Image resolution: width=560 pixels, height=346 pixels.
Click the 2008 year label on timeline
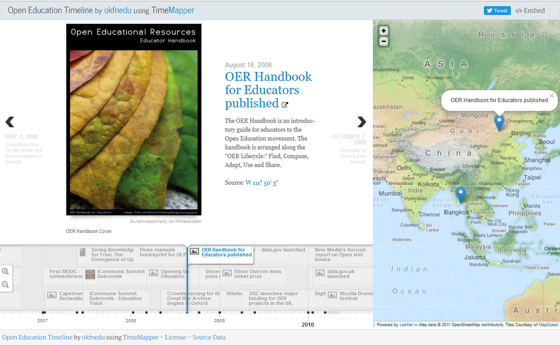pos(131,321)
